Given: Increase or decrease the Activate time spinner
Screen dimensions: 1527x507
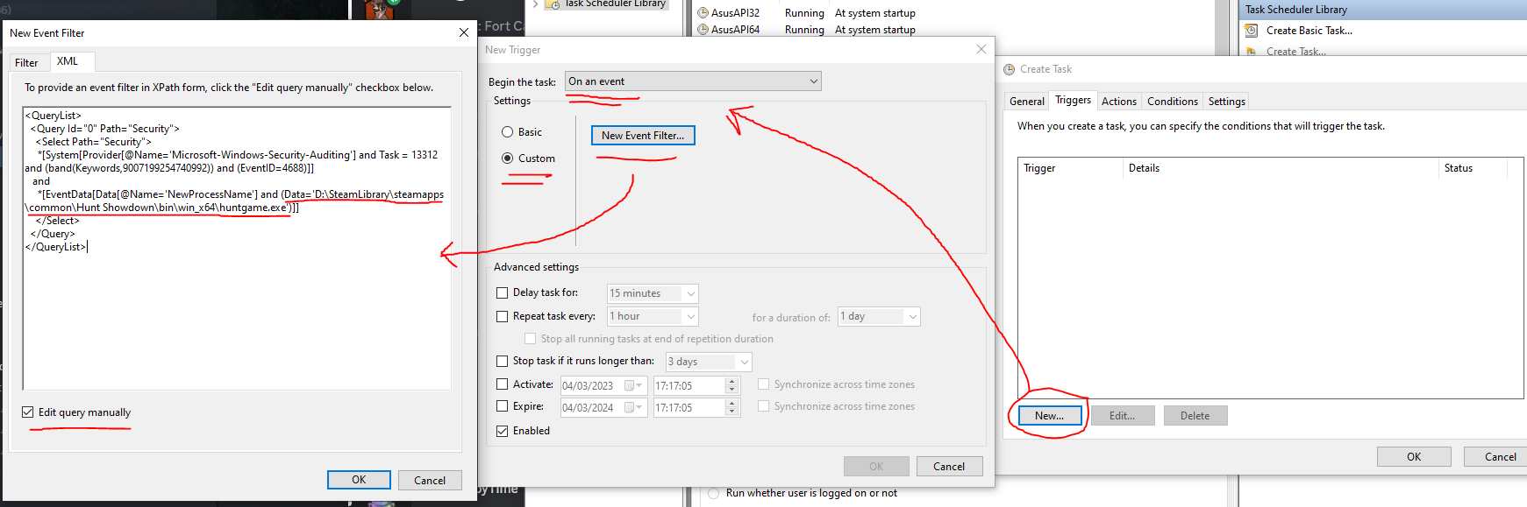Looking at the screenshot, I should (x=731, y=385).
